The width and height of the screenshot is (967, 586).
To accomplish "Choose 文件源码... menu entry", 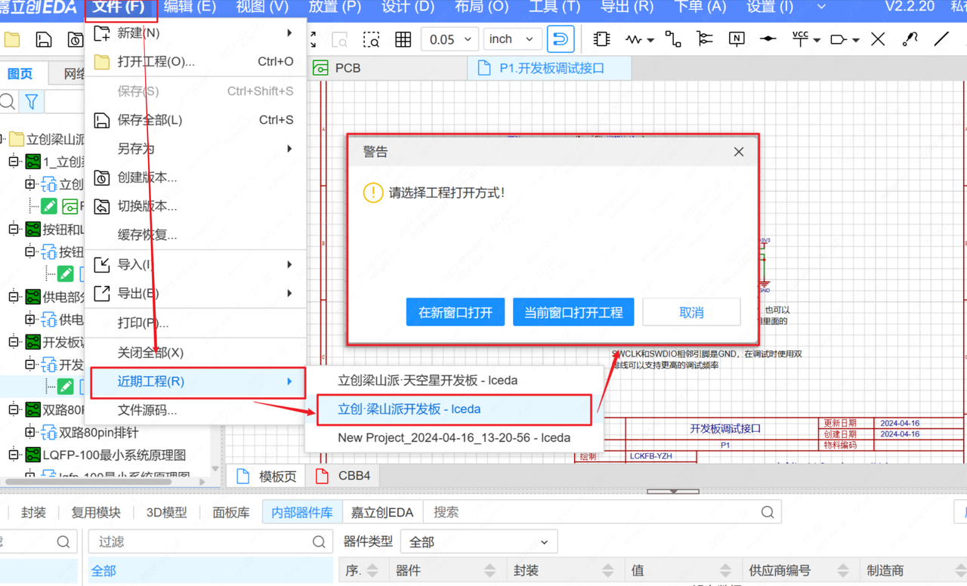I will [195, 411].
